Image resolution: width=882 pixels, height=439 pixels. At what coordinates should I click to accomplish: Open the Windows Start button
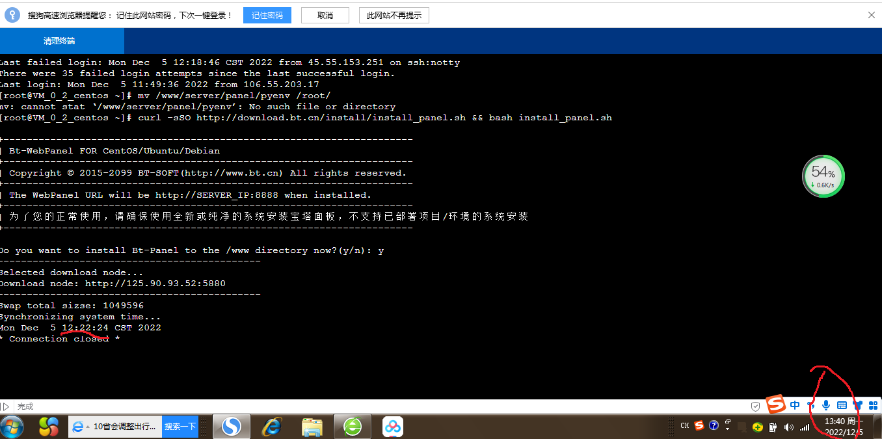pyautogui.click(x=12, y=427)
